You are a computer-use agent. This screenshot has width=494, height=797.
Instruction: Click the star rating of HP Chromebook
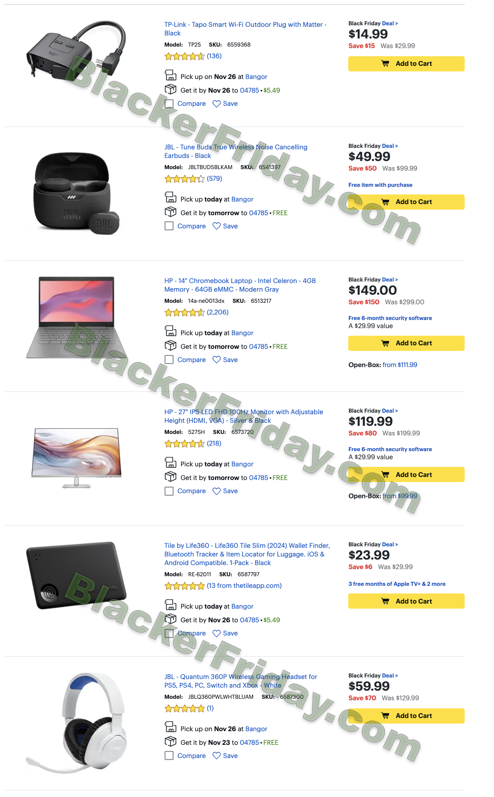184,313
